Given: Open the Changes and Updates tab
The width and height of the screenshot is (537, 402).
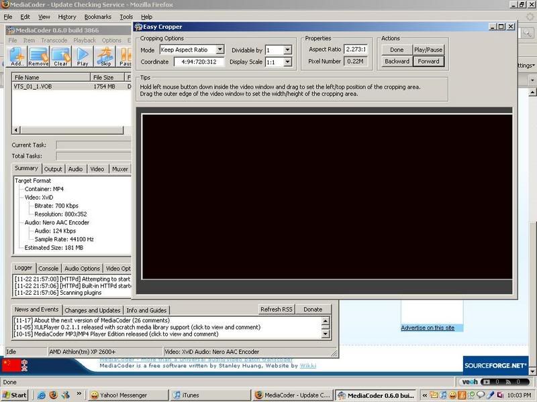Looking at the screenshot, I should click(x=93, y=310).
